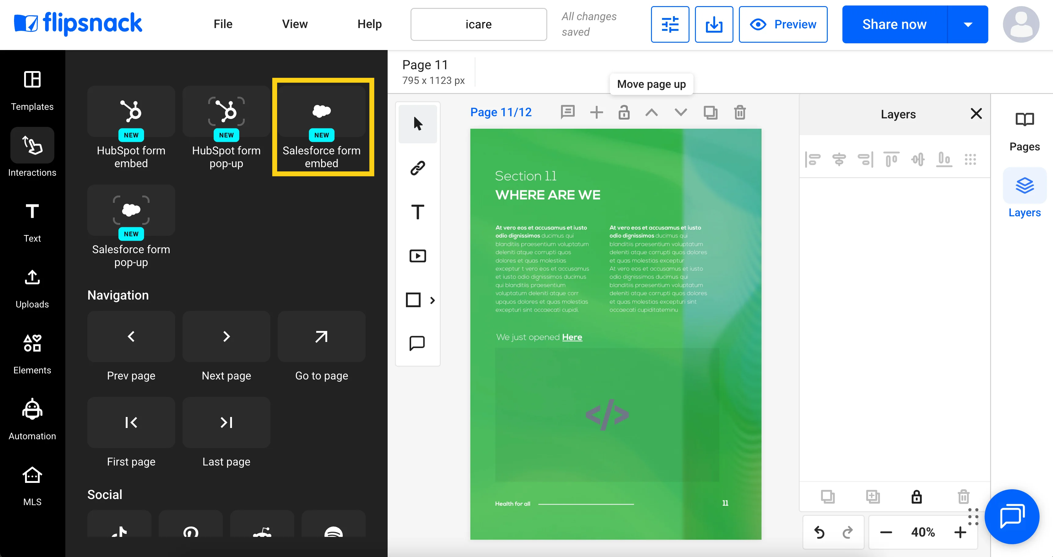Select the video tool in the canvas toolbar
This screenshot has width=1053, height=557.
[417, 256]
